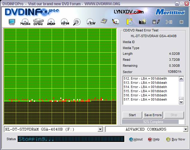Click the Sector value 1DBBD1h
Viewport: 190px width, 150px height.
174,72
